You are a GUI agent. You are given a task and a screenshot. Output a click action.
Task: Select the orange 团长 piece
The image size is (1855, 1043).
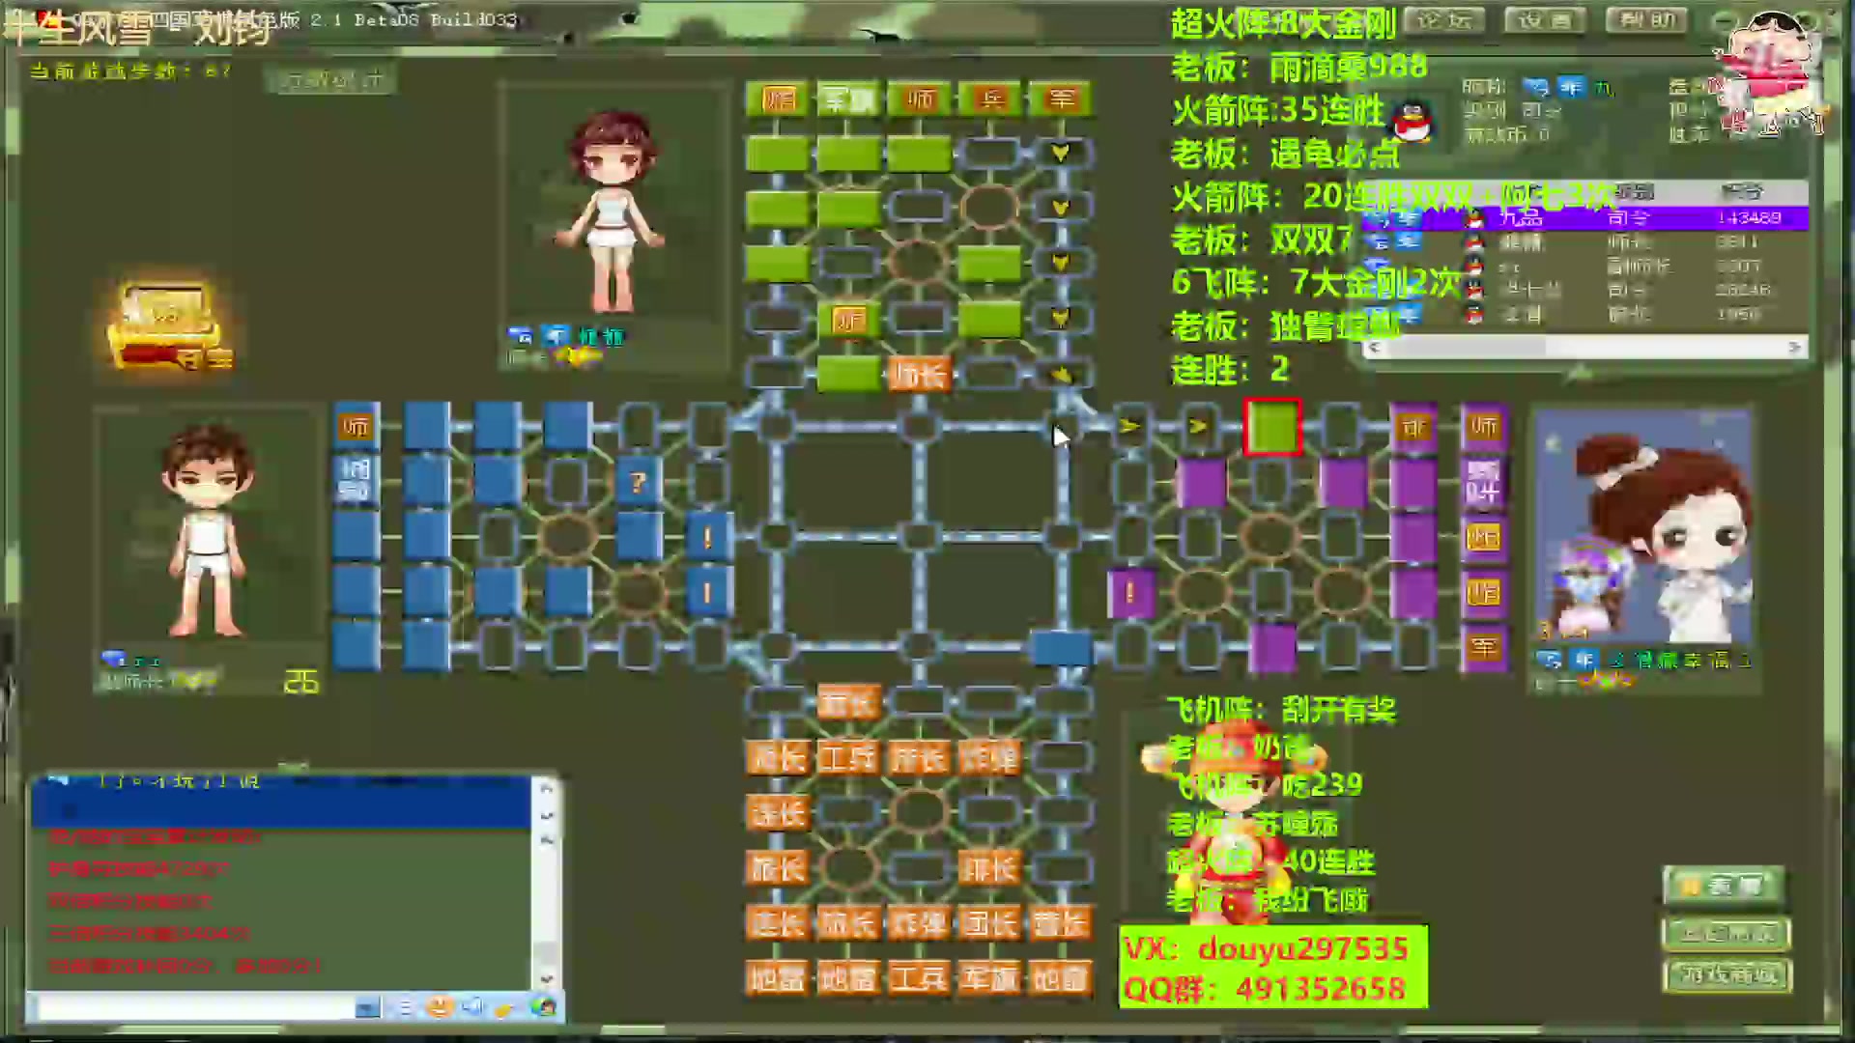(989, 923)
